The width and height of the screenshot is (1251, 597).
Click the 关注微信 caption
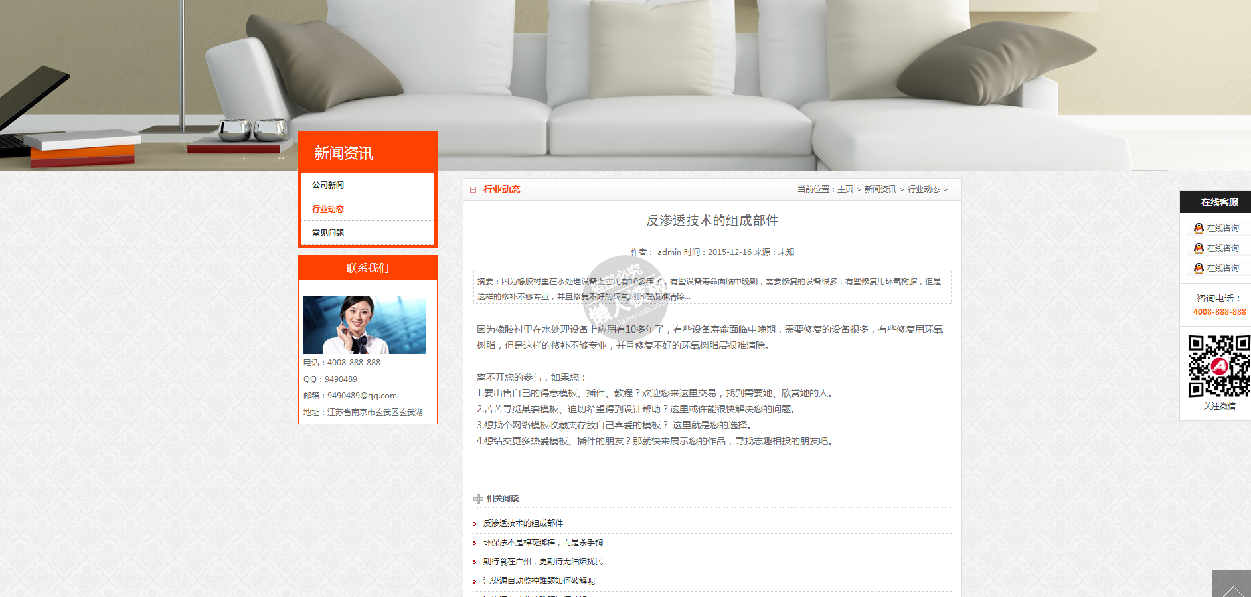click(1220, 406)
